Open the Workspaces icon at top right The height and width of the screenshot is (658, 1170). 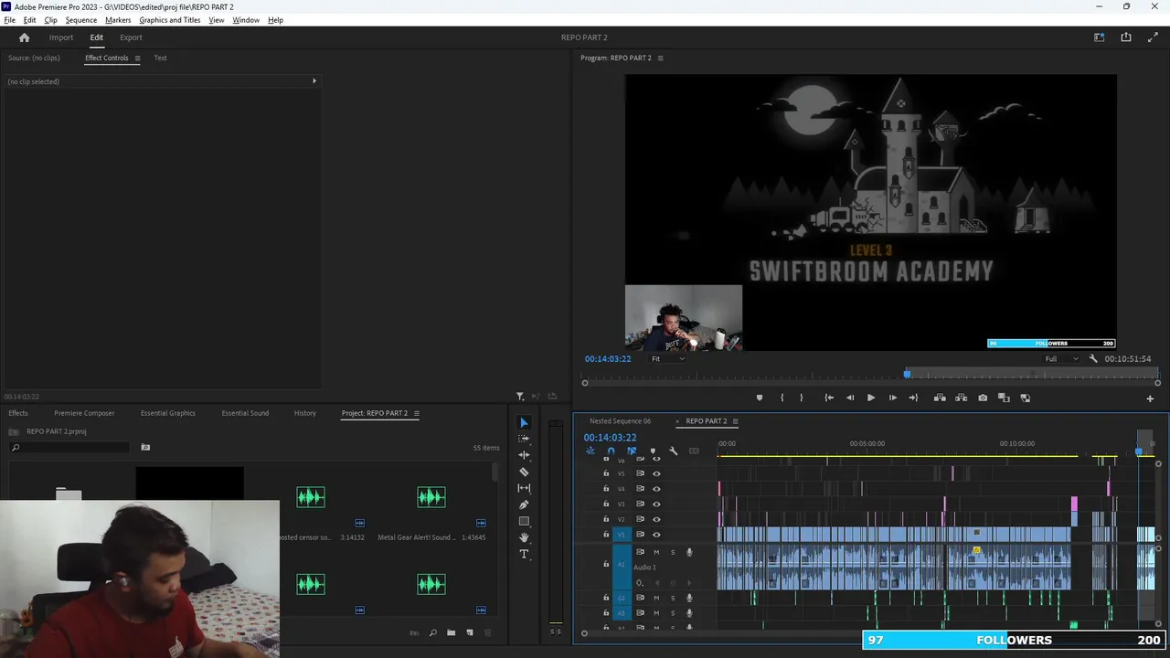(1100, 37)
